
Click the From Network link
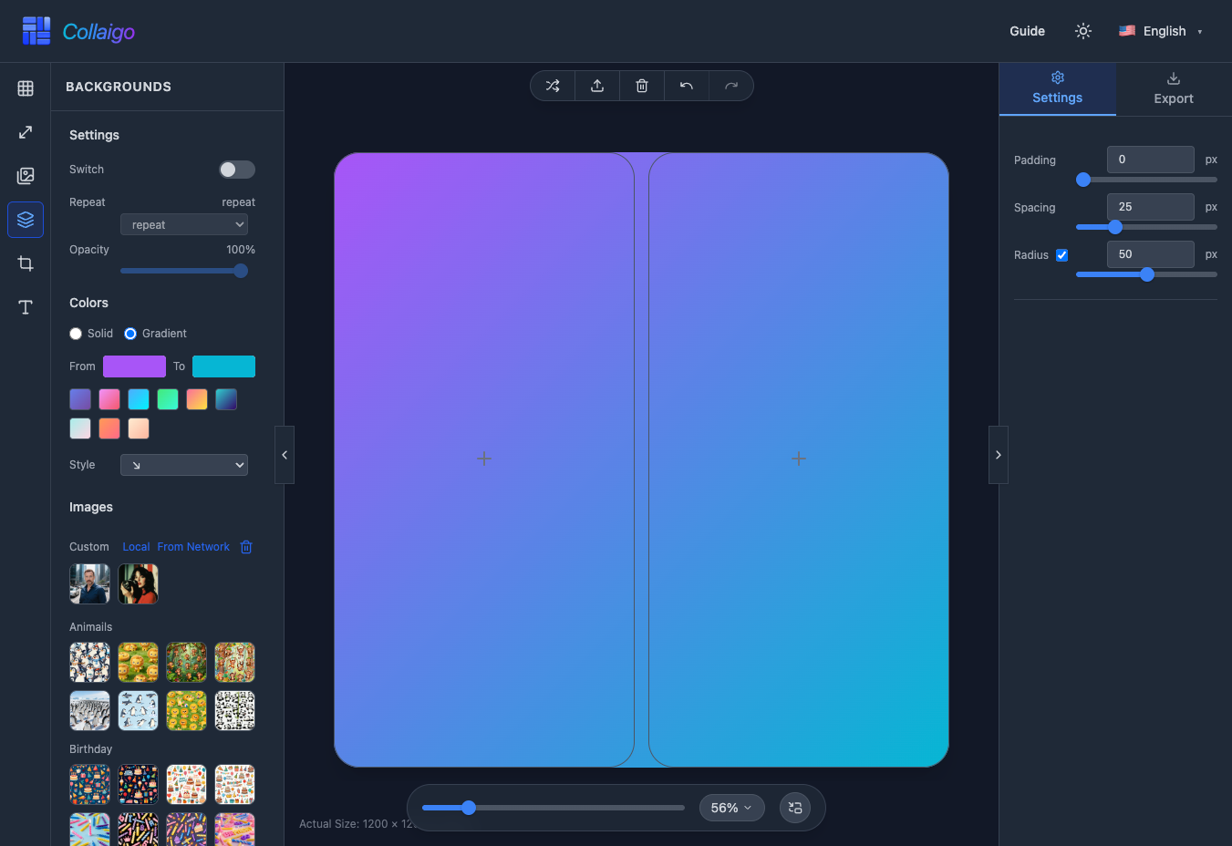tap(193, 547)
